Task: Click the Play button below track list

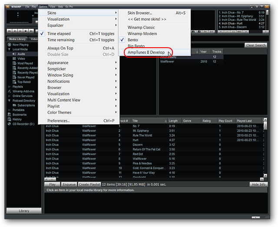Action: [52, 185]
